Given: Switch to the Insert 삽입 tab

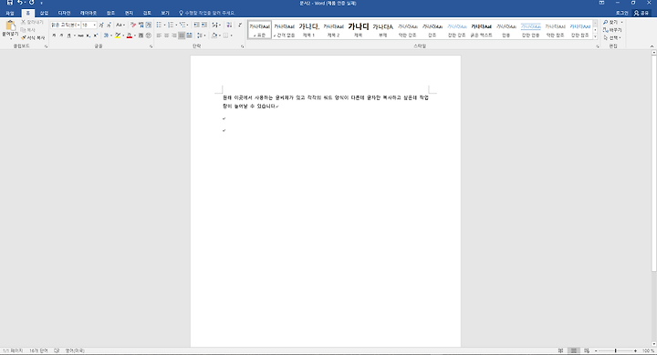Looking at the screenshot, I should (x=44, y=13).
